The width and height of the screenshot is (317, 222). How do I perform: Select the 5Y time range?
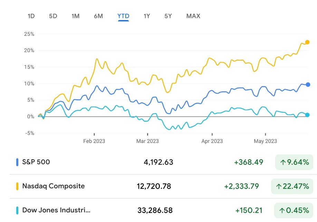coord(168,16)
